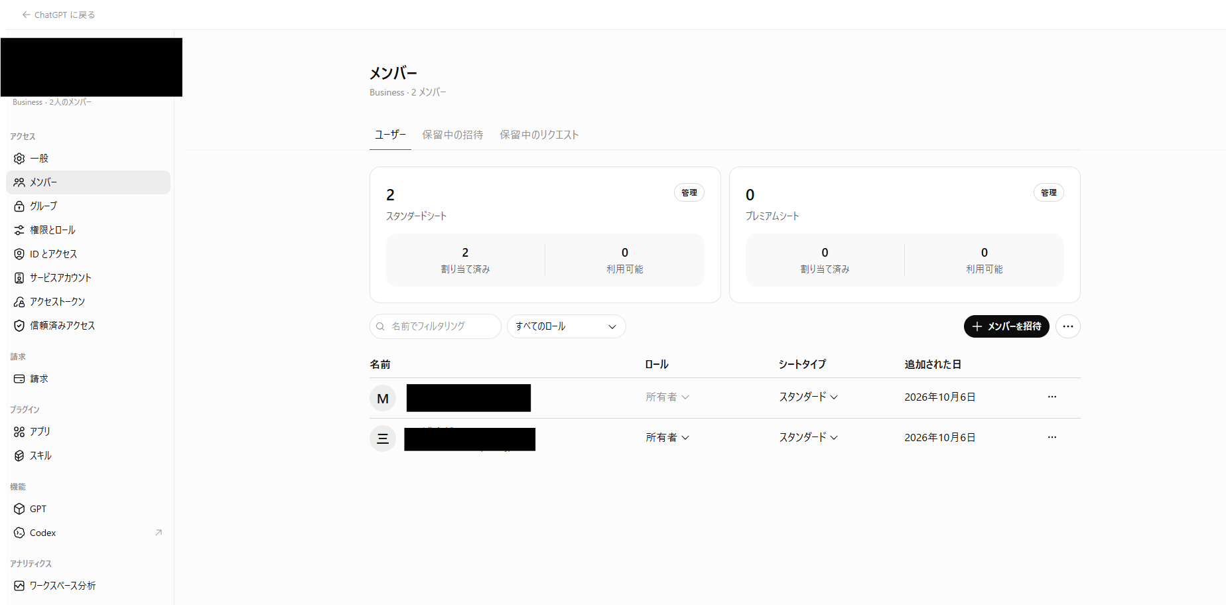Open 請求 card icon in sidebar
Image resolution: width=1226 pixels, height=605 pixels.
[19, 379]
